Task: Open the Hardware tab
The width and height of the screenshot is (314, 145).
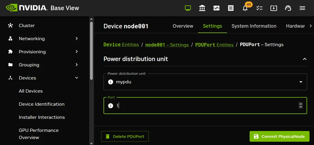Action: coord(296,26)
